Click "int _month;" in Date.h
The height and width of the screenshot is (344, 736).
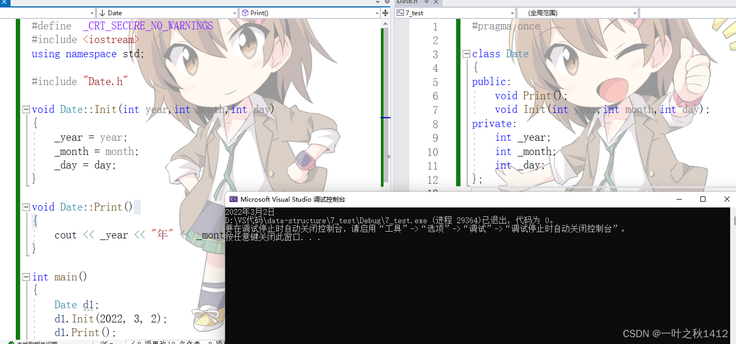[x=526, y=151]
